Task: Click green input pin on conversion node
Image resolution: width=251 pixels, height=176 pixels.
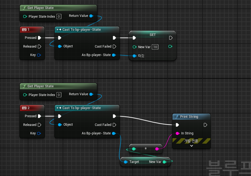Action: coord(134,149)
